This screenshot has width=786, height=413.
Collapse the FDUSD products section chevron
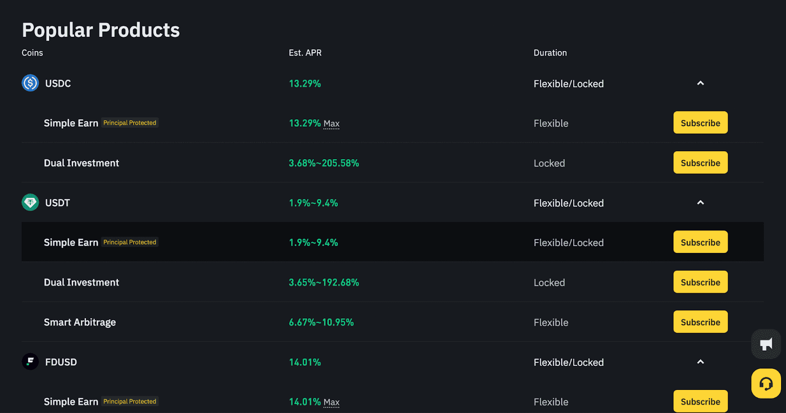701,361
